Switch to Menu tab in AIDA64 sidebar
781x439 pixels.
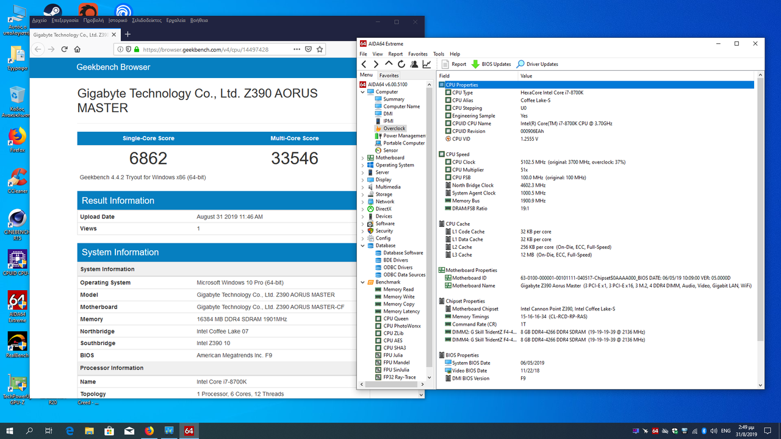[x=366, y=75]
